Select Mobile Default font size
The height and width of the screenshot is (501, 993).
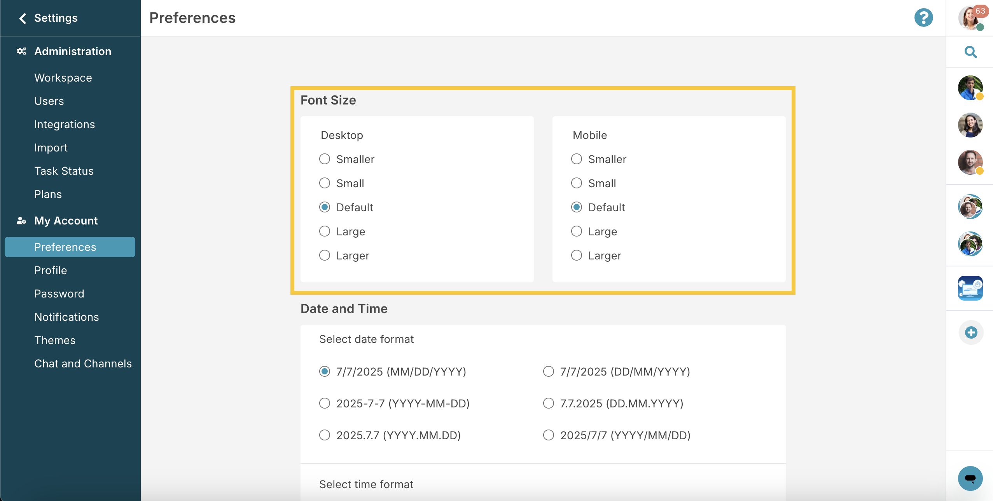pos(577,207)
